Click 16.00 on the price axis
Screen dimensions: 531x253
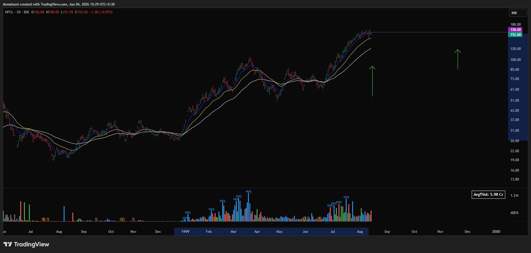(x=515, y=170)
